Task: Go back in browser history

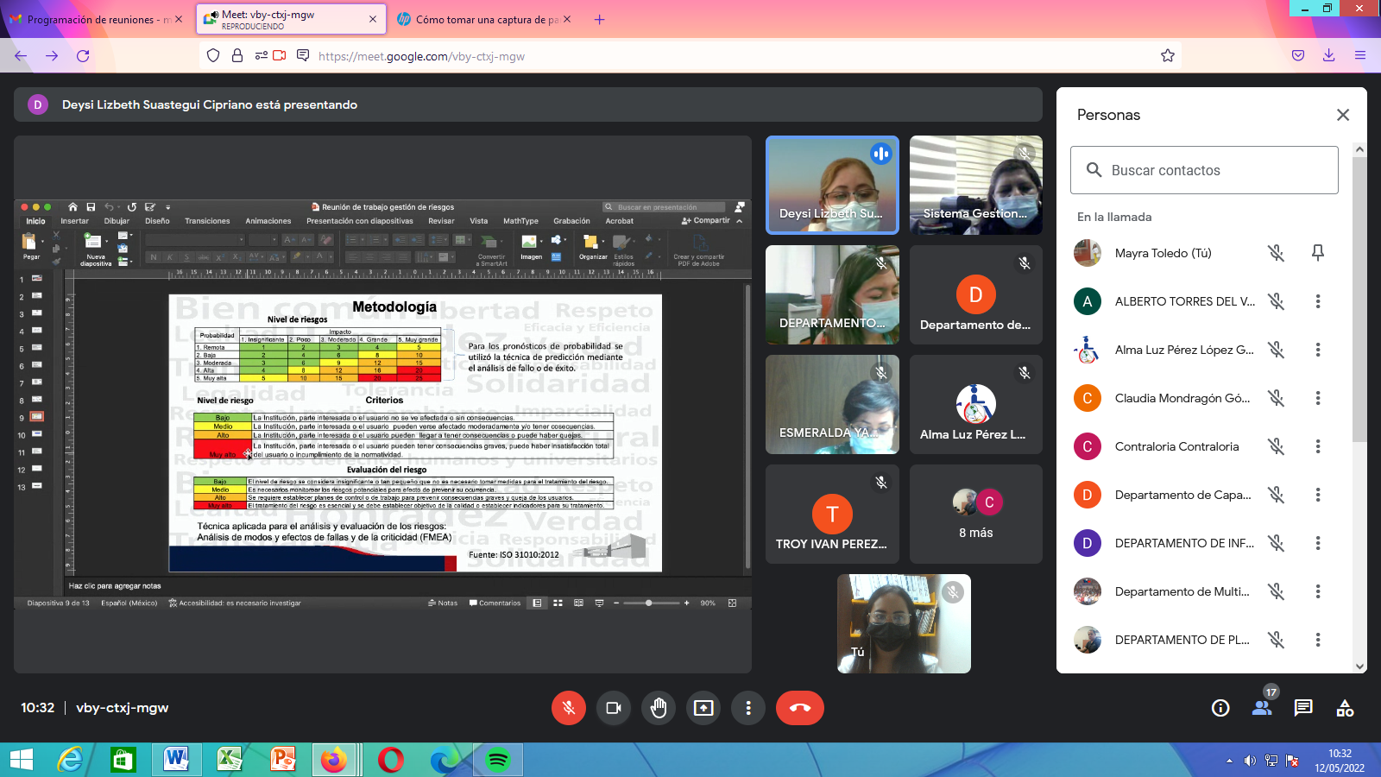Action: click(21, 55)
